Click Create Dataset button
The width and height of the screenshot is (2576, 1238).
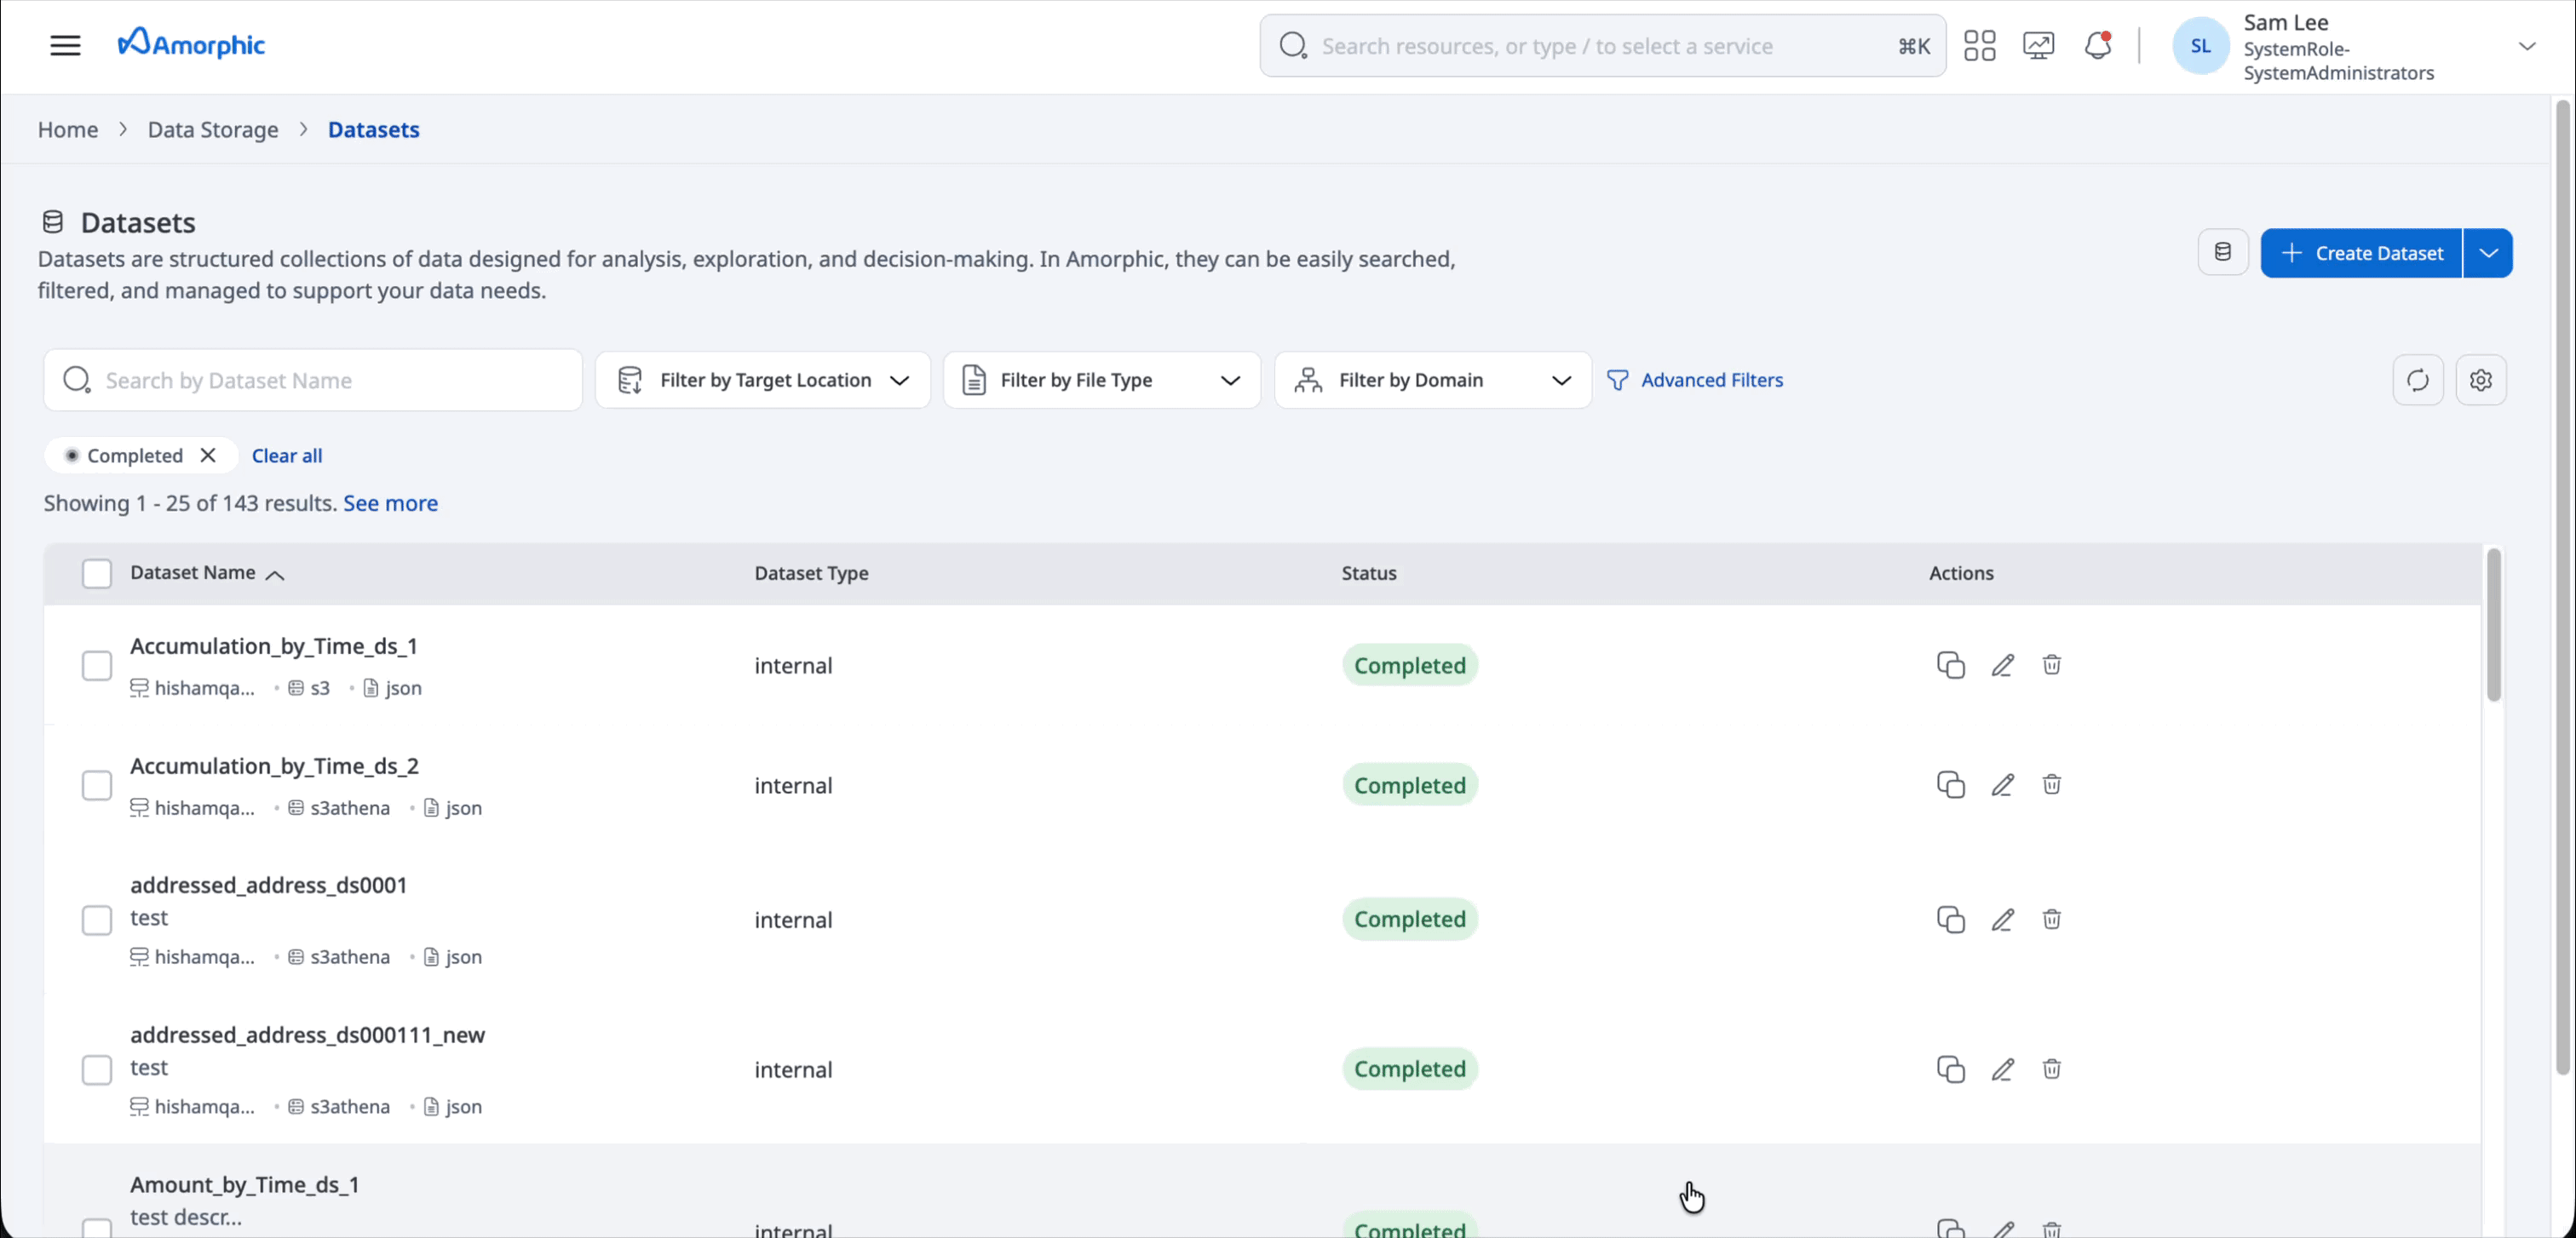pos(2361,253)
